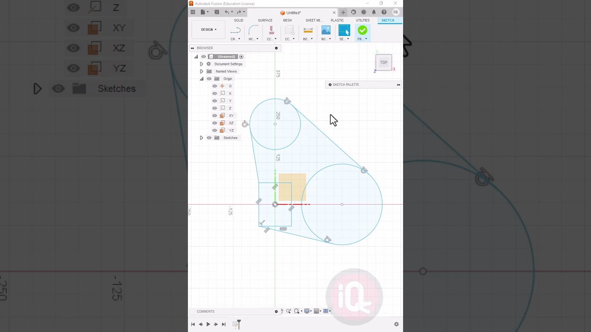Open the DESIGN workspace dropdown

[209, 30]
